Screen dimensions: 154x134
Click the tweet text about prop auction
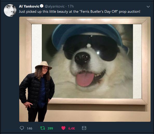(x=79, y=12)
